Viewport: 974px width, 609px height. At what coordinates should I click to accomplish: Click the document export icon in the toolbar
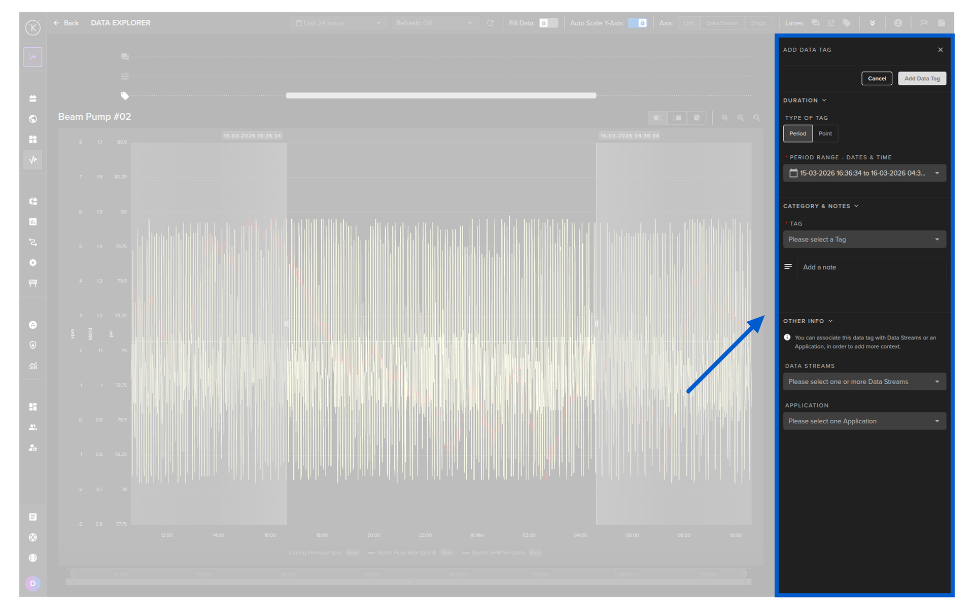point(942,23)
